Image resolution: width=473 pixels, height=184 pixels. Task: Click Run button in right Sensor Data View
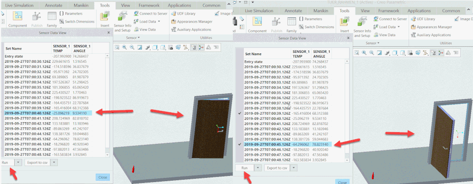245,168
